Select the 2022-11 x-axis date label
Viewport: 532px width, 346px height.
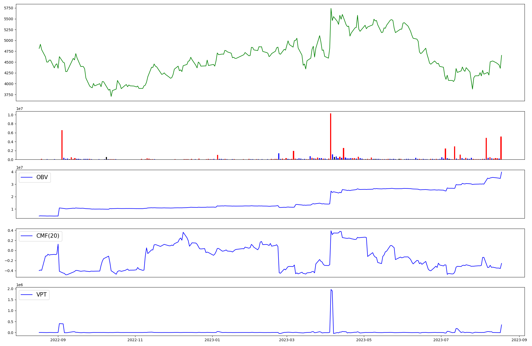pyautogui.click(x=135, y=340)
